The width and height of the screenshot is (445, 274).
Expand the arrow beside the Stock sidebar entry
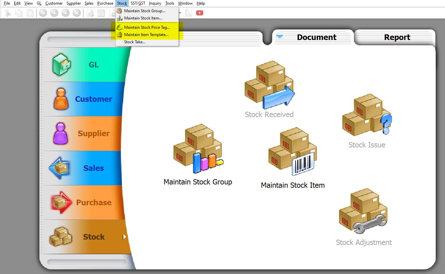click(125, 237)
